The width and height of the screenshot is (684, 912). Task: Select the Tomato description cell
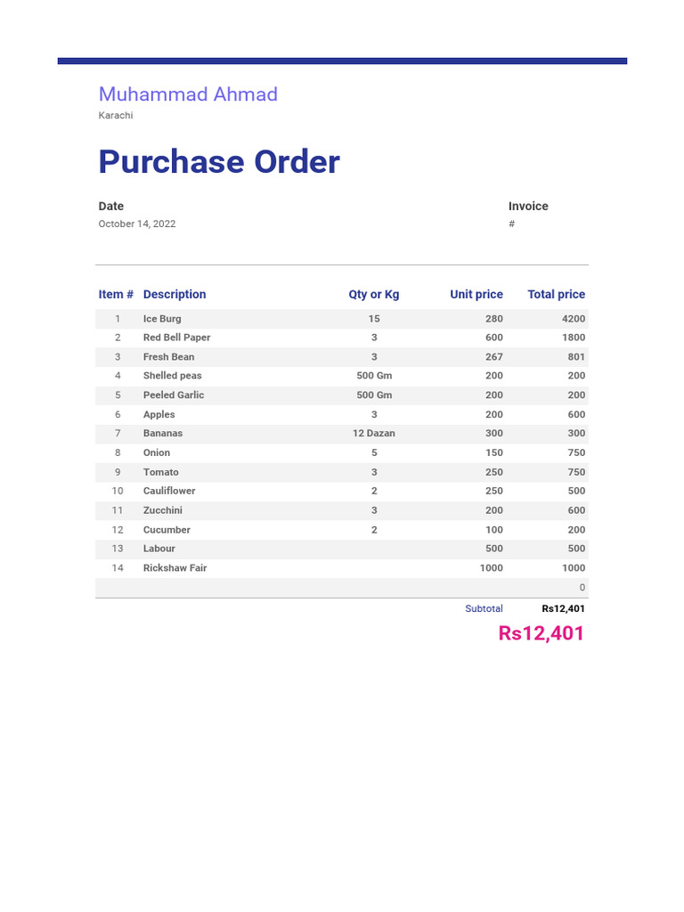click(x=160, y=472)
